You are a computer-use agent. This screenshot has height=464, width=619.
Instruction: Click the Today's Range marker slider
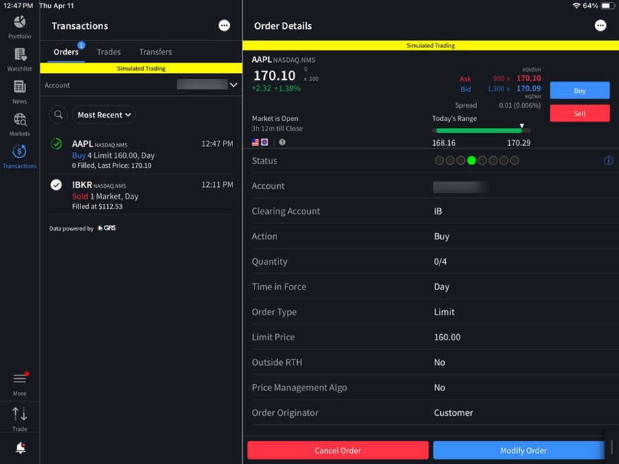pos(521,126)
